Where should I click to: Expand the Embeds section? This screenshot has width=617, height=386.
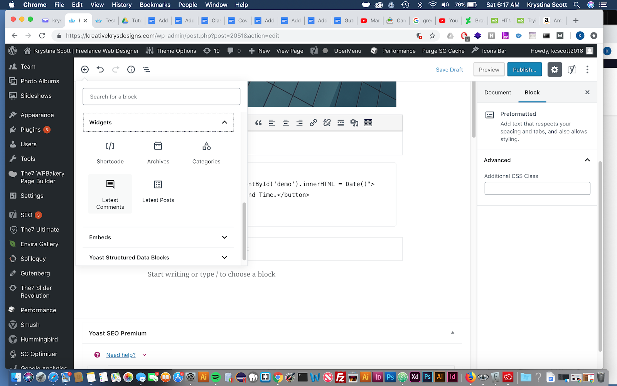tap(158, 237)
